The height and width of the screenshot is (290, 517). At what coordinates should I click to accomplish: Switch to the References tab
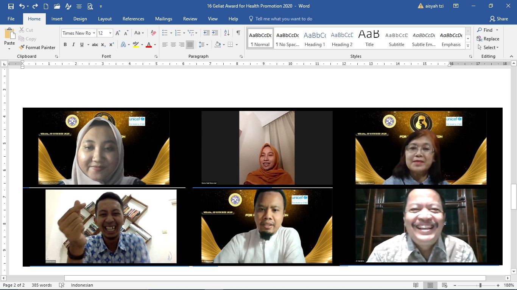[133, 19]
